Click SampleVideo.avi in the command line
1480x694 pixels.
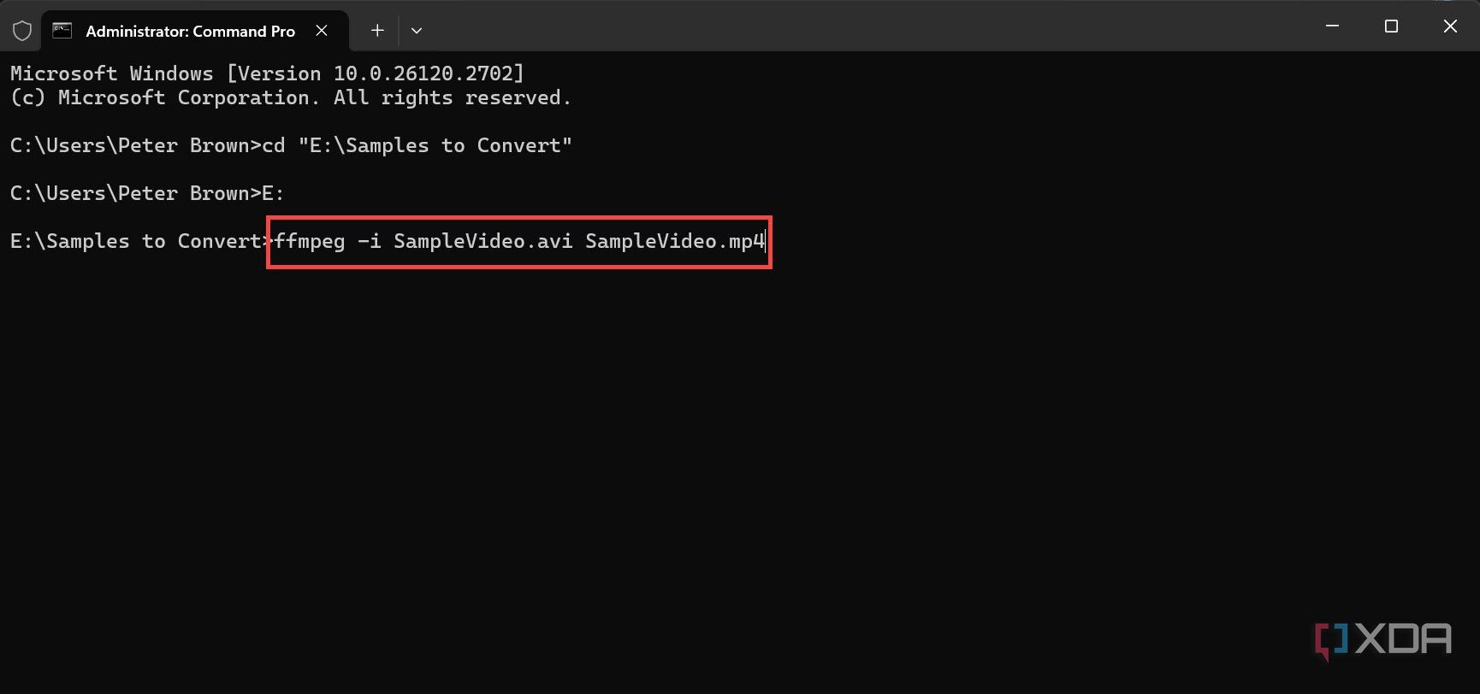tap(483, 242)
